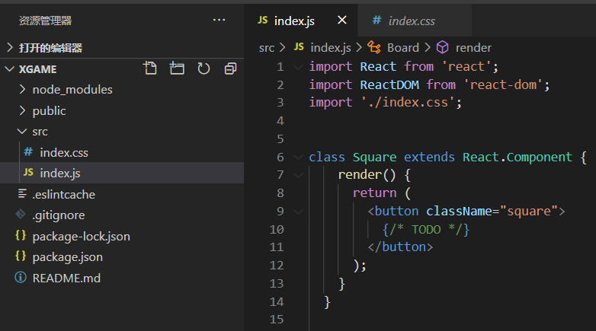This screenshot has height=331, width=596.
Task: Switch to the index.css tab
Action: tap(415, 21)
